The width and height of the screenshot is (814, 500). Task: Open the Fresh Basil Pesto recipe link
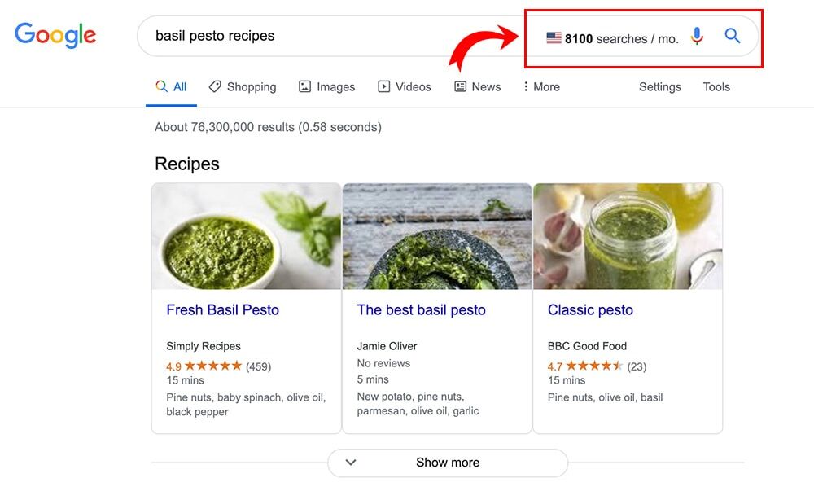point(222,309)
